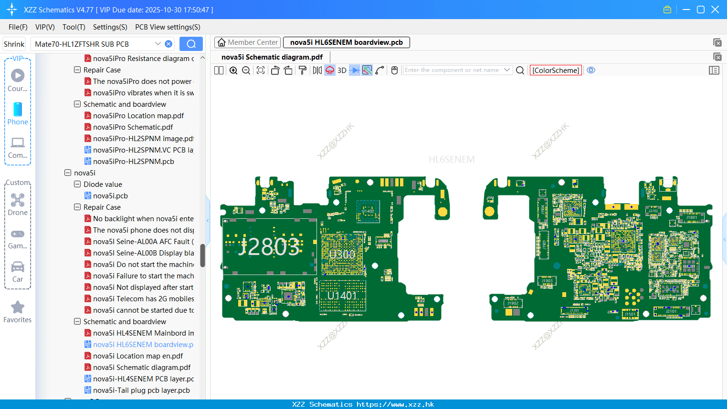The image size is (727, 409).
Task: Toggle the net trace display icon
Action: [x=367, y=70]
